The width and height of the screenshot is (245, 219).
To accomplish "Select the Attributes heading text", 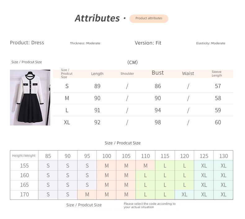I will [97, 18].
